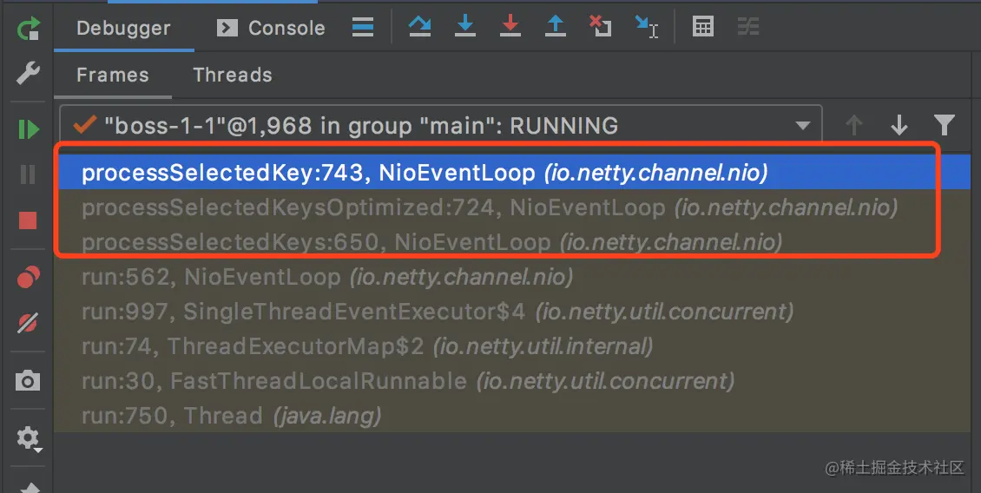Screen dimensions: 981x493
Task: Click the camera thread dump icon
Action: pos(28,380)
